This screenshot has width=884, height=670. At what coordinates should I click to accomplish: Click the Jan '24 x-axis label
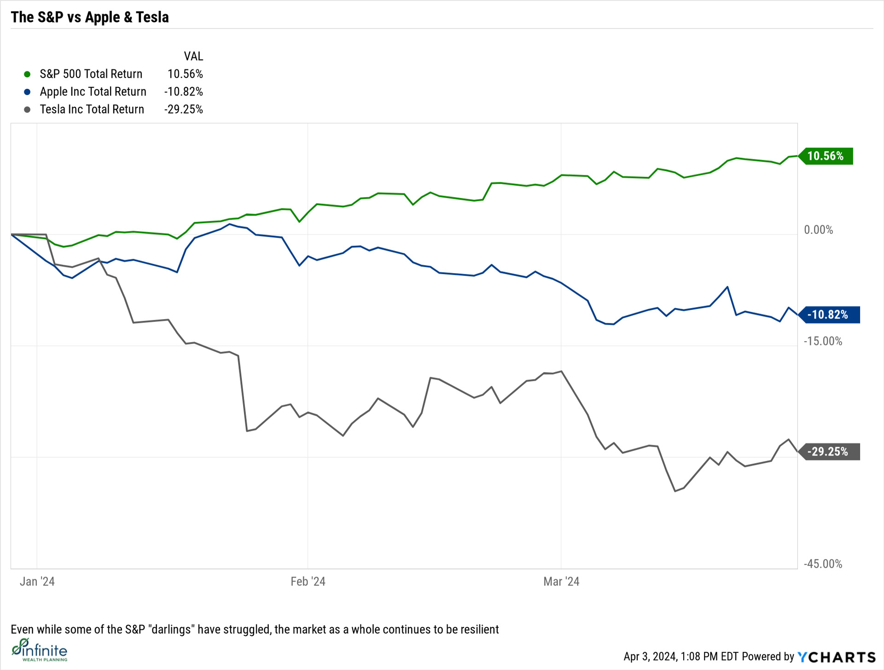pyautogui.click(x=37, y=582)
